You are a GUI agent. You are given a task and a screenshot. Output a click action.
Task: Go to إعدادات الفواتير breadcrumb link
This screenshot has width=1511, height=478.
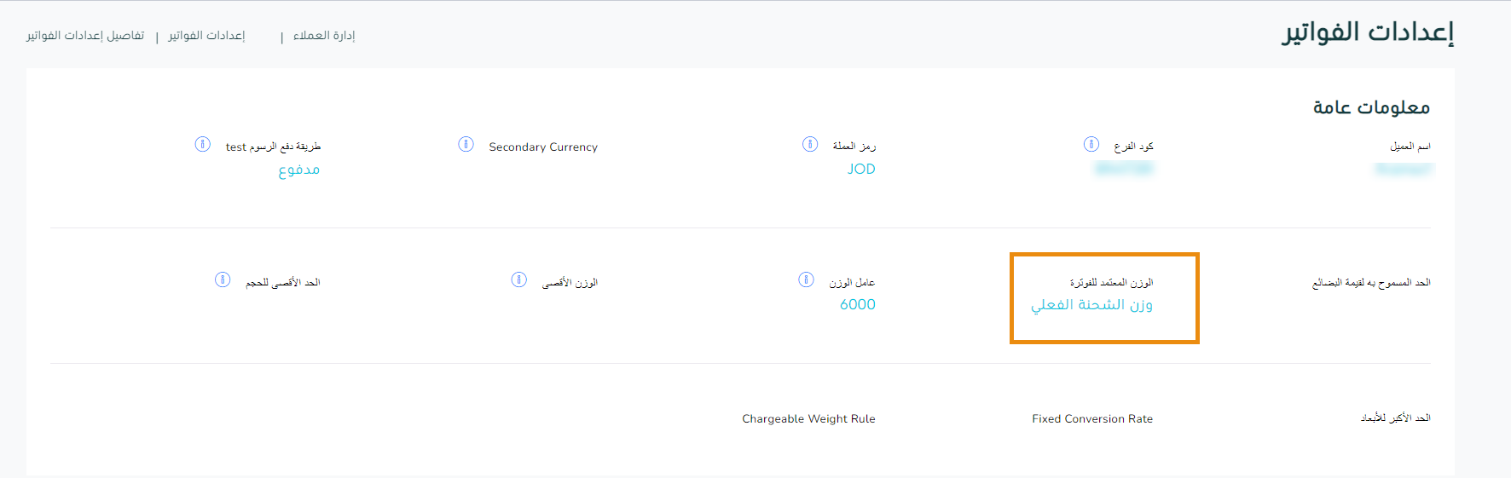point(206,36)
